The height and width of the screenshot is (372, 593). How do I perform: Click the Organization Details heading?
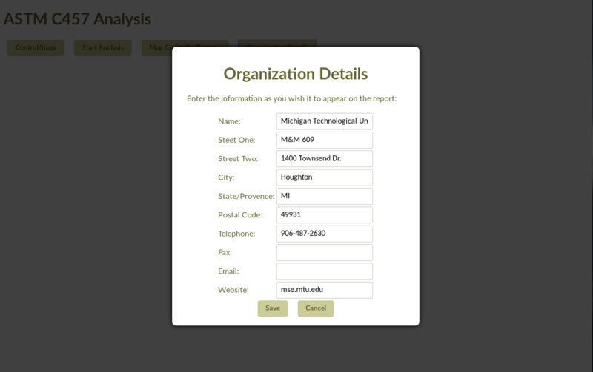296,74
